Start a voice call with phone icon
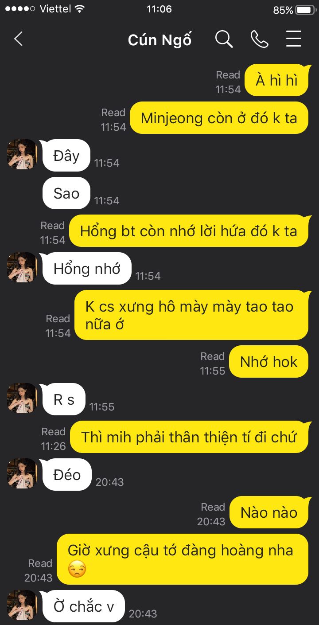 pos(259,39)
